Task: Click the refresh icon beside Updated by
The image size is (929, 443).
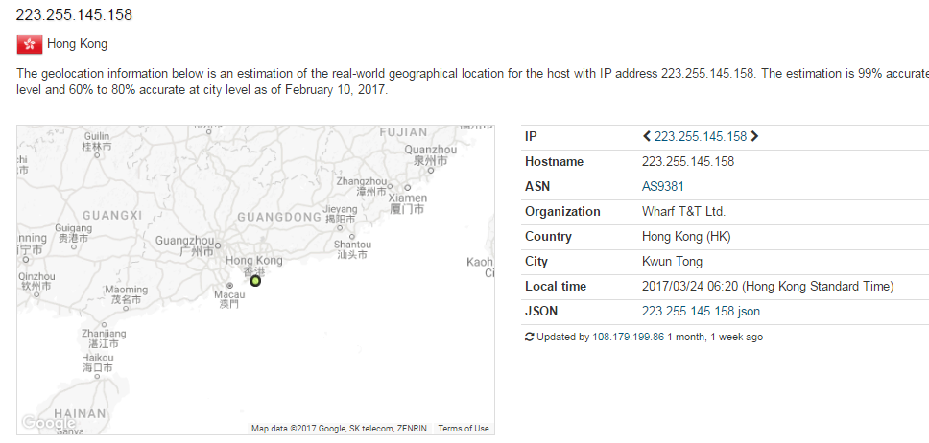Action: click(x=530, y=338)
